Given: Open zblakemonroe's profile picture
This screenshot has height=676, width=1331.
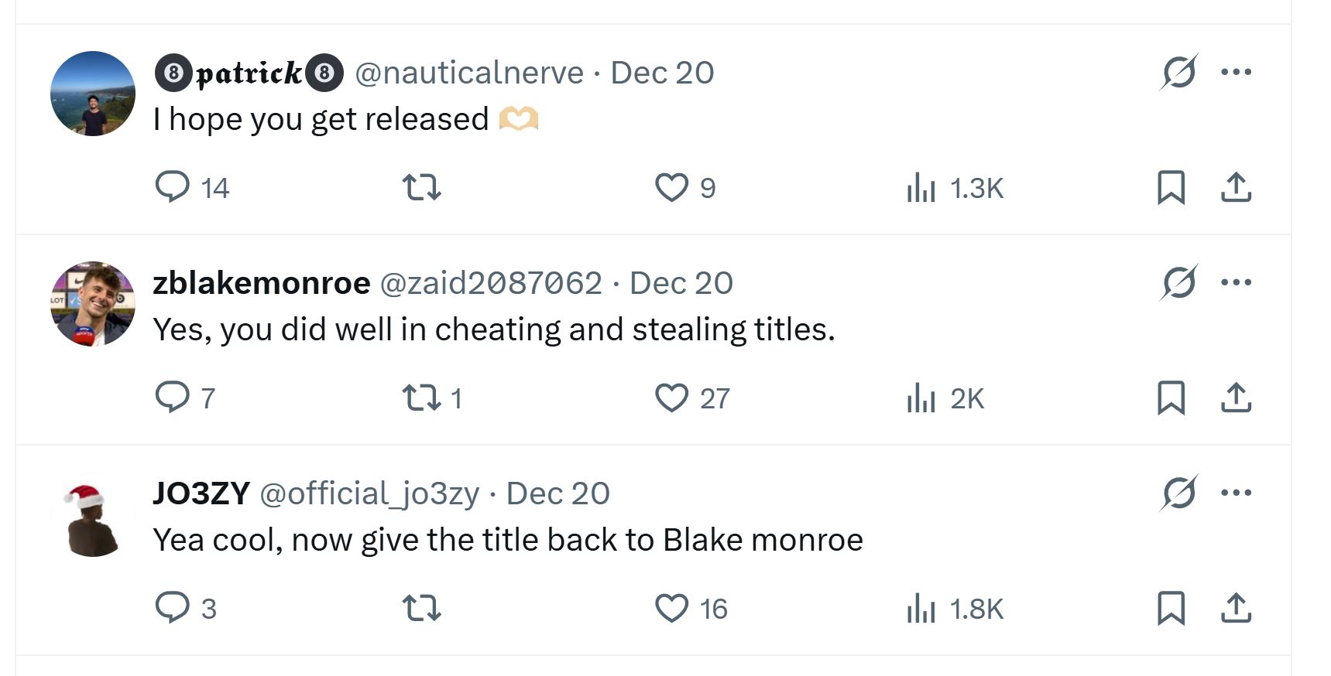Looking at the screenshot, I should [93, 303].
